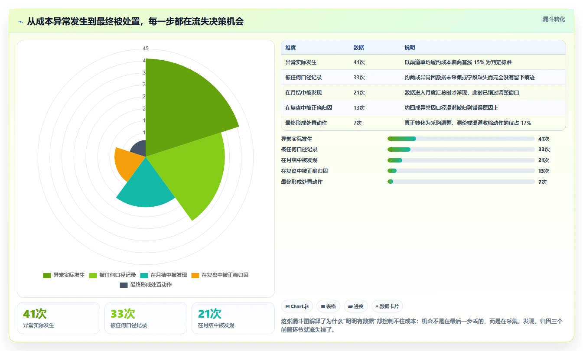583x351 pixels.
Task: Click the lightning icon beside the page title
Action: [x=21, y=22]
